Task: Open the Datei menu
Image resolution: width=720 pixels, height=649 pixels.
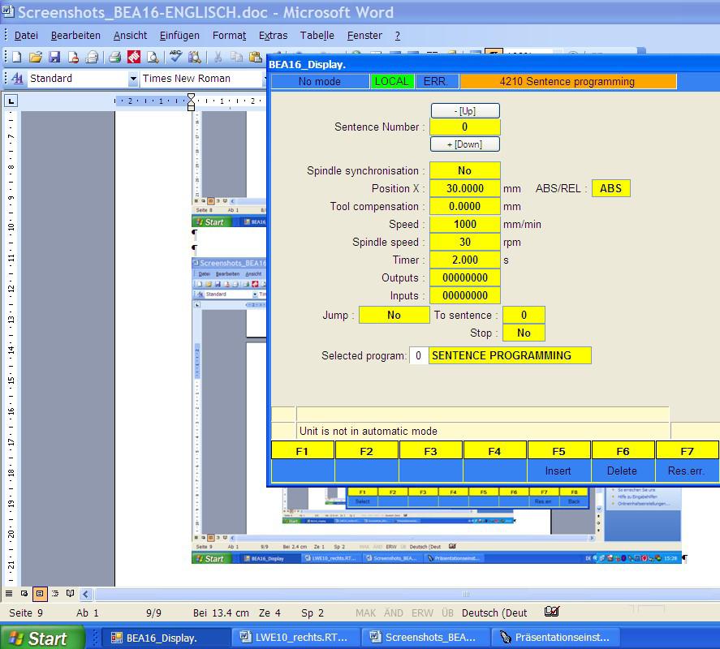Action: [x=26, y=36]
